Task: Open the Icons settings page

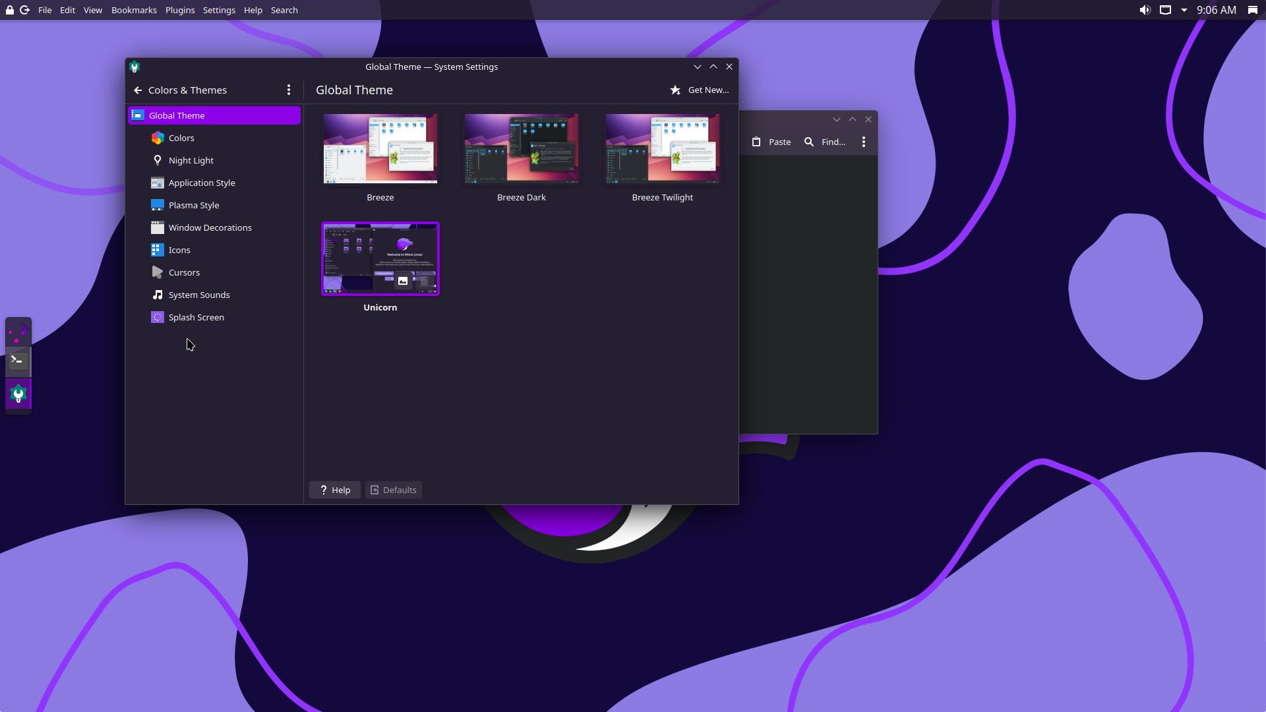Action: [x=214, y=250]
